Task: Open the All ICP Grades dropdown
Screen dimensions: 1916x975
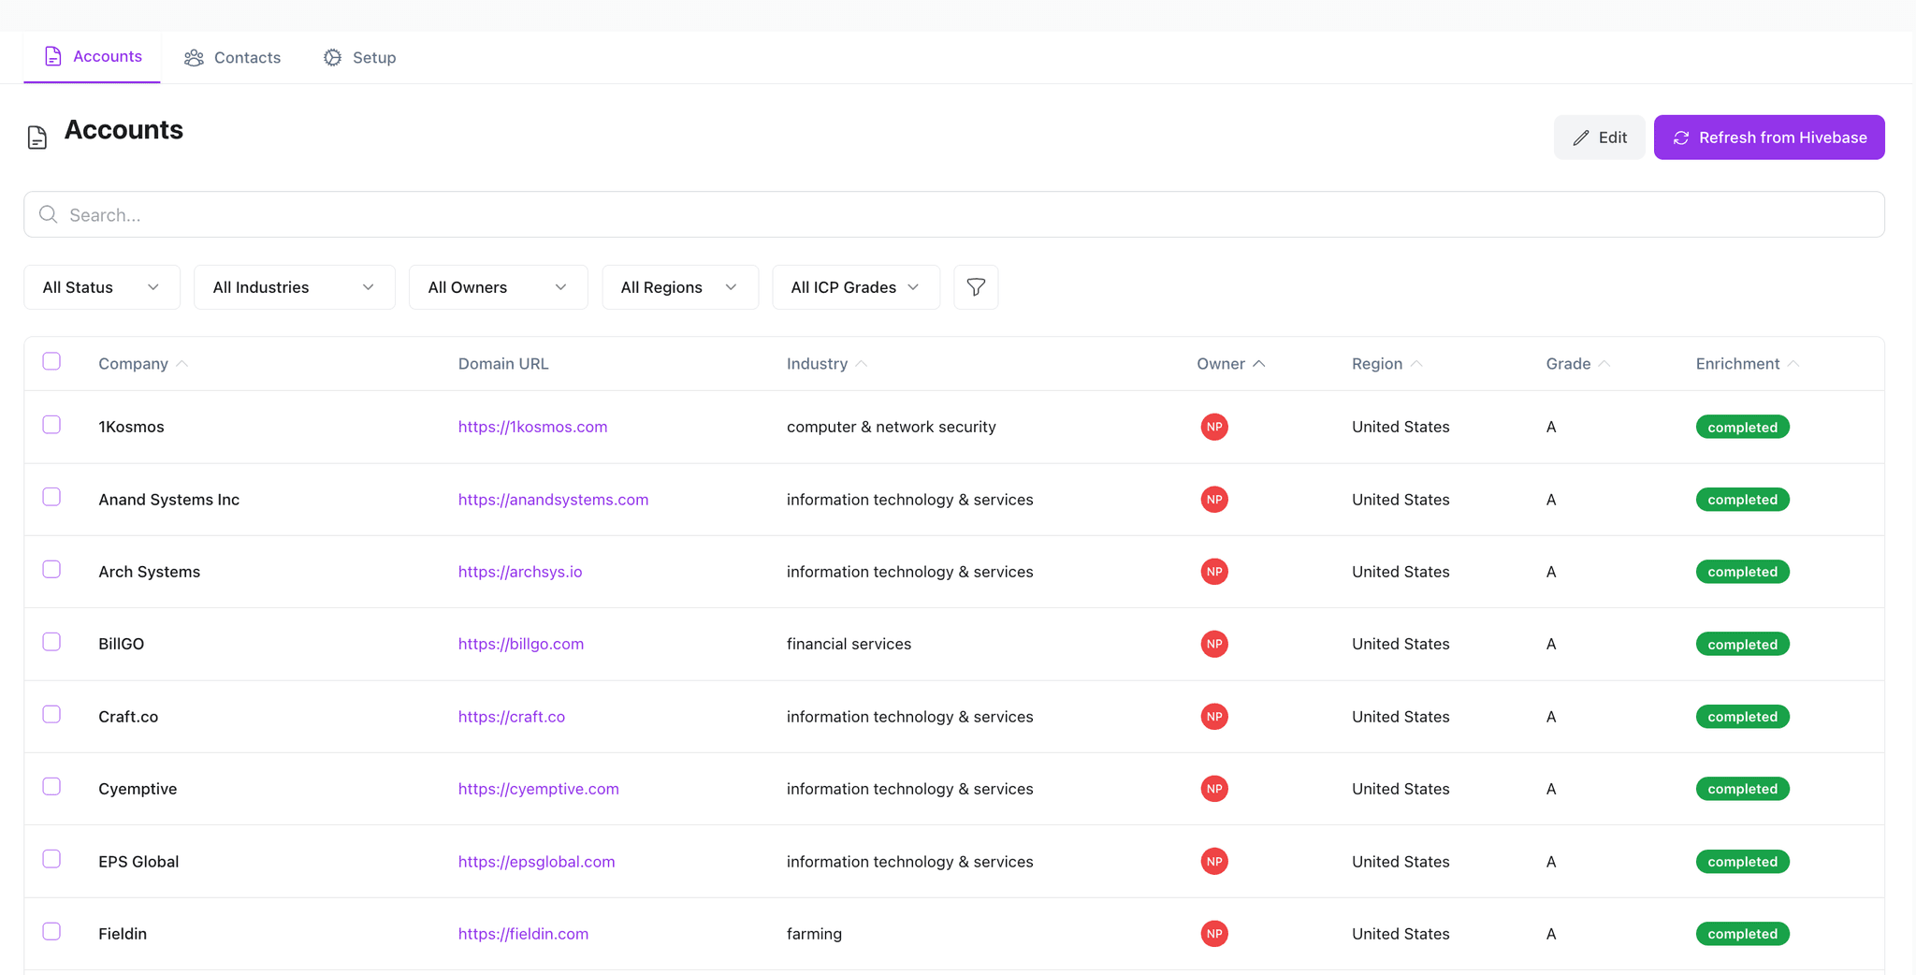Action: click(855, 286)
